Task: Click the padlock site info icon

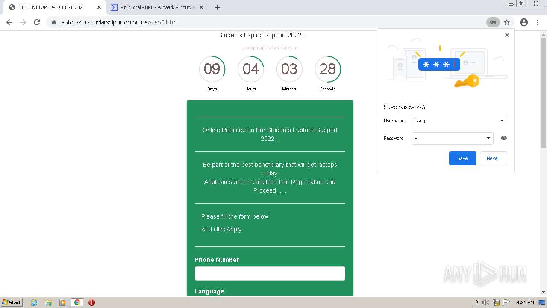Action: pos(54,22)
